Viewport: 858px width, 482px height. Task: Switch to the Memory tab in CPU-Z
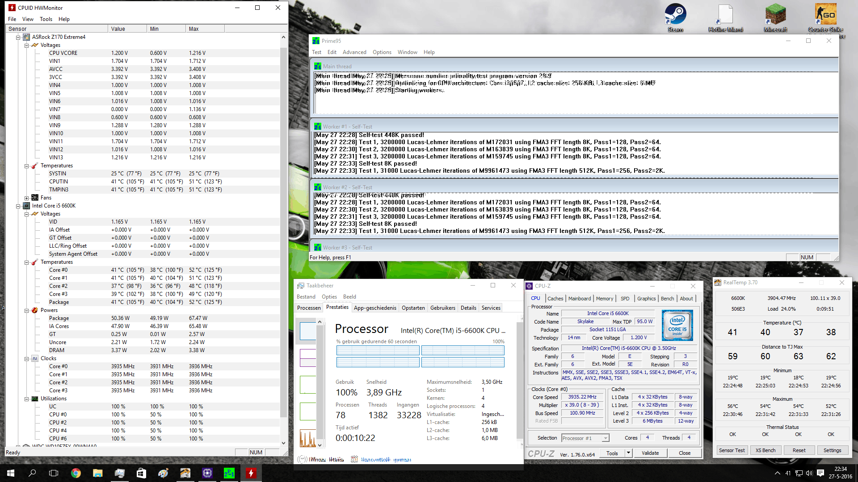(604, 299)
